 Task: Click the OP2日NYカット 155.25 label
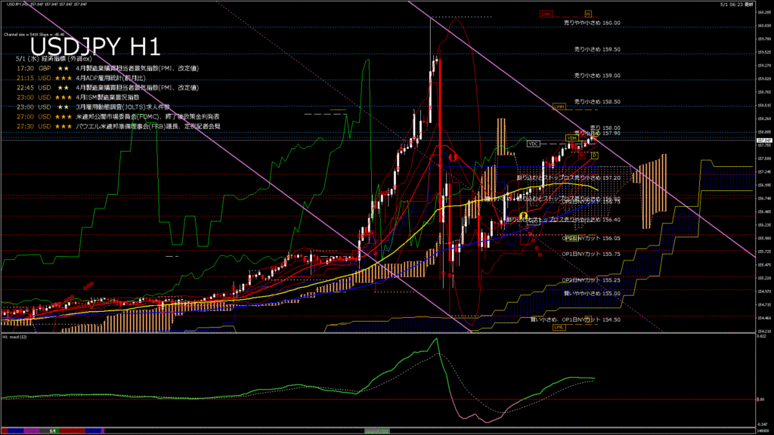point(591,280)
